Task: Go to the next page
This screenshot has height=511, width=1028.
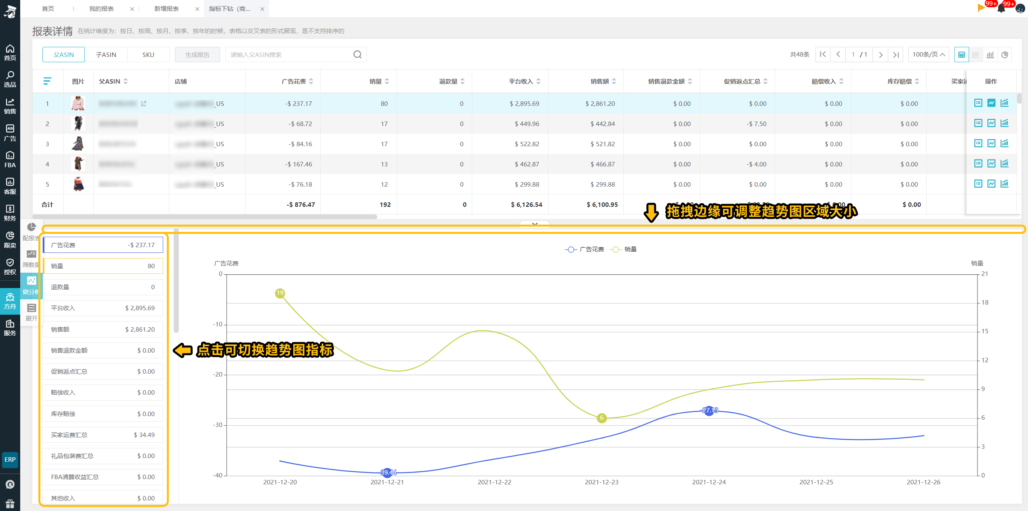Action: 881,55
